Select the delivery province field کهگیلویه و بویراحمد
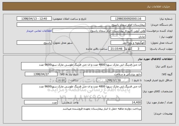Viewport: 179px width, 126px height. 128,43
